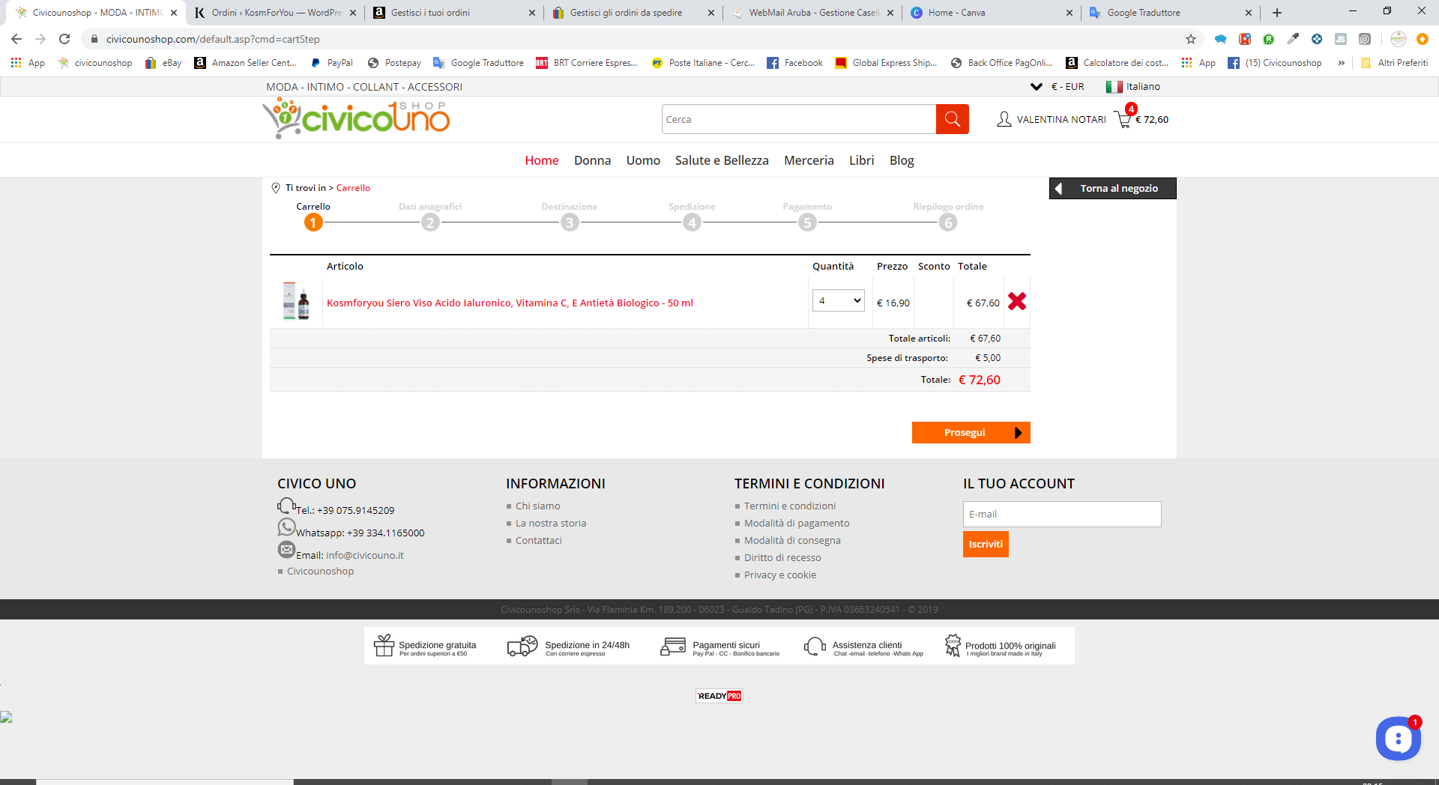1439x785 pixels.
Task: Open Modalità di pagamento link
Action: (797, 524)
